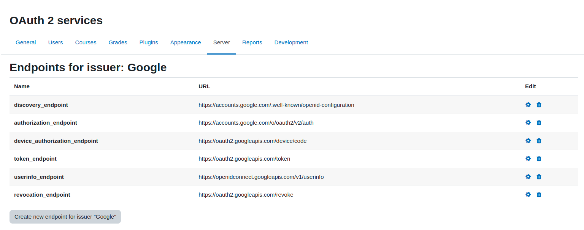Viewport: 584px width, 230px height.
Task: Edit device_authorization_endpoint via gear icon
Action: (x=528, y=141)
